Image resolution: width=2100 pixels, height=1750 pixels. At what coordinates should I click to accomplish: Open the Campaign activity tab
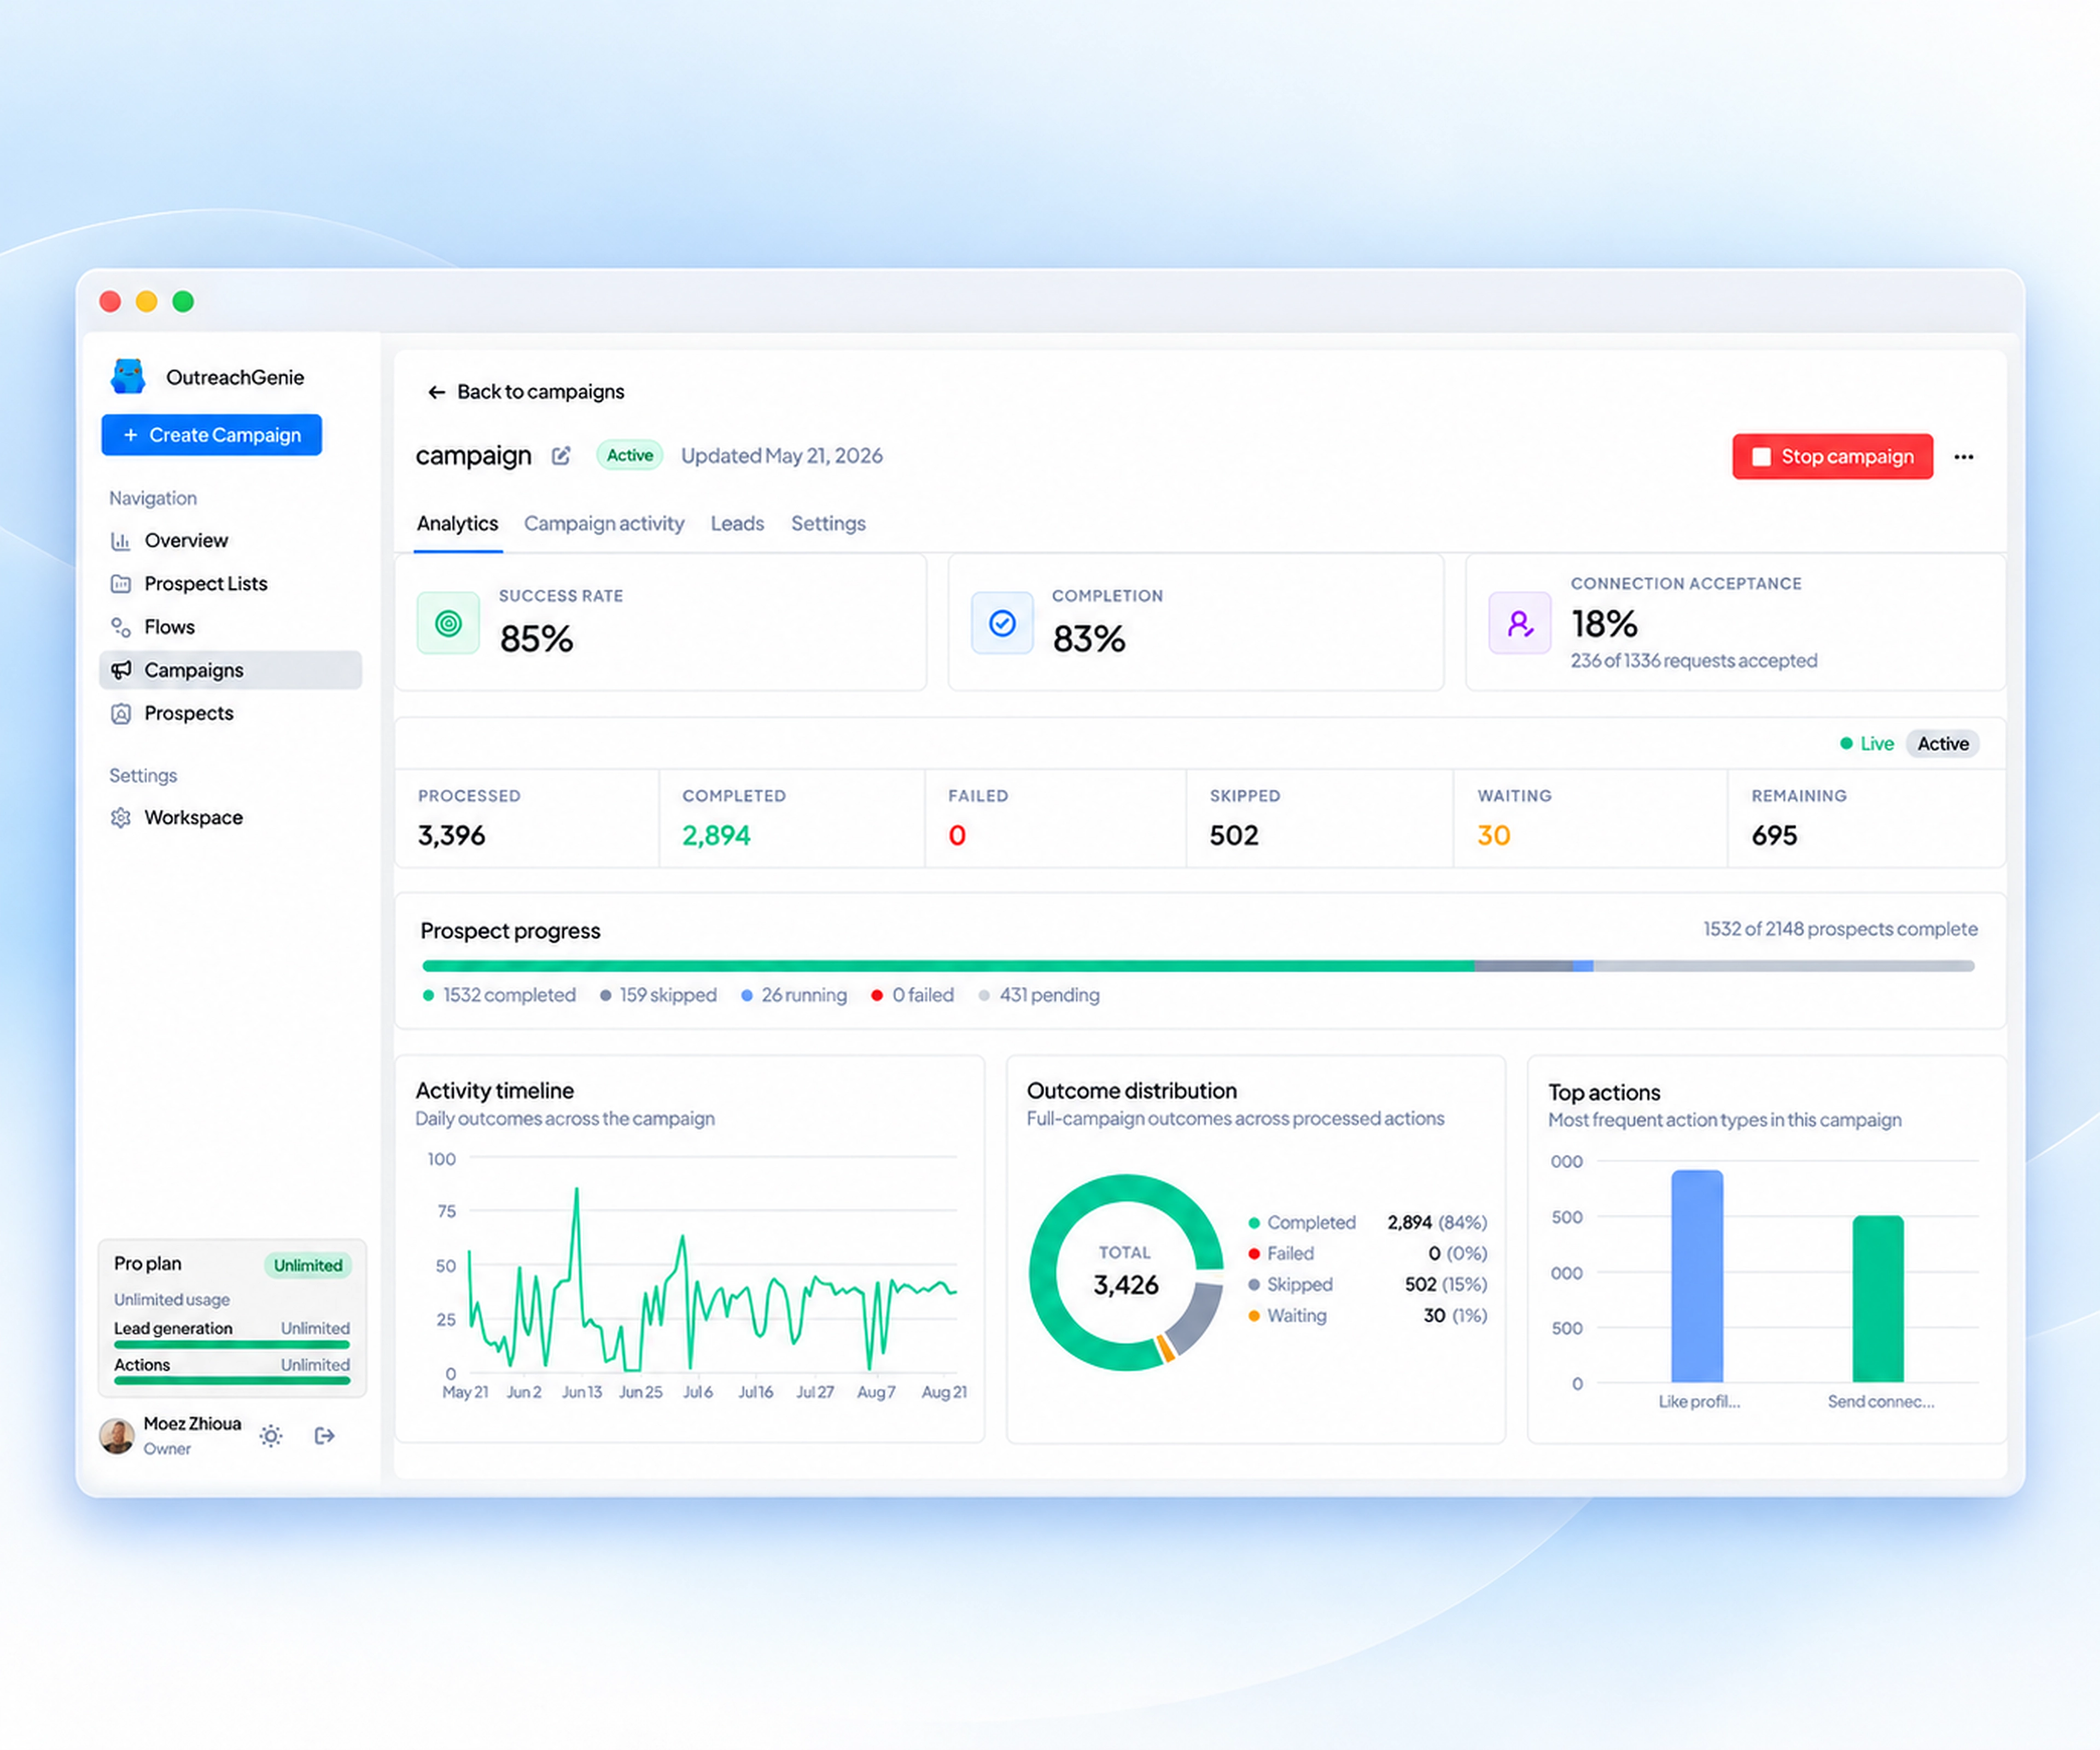[x=604, y=524]
